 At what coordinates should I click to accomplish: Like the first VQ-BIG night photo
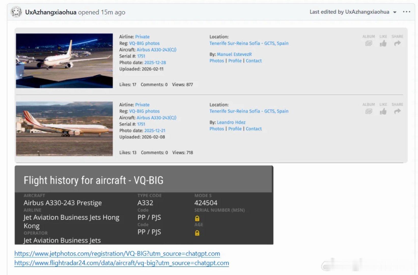click(383, 43)
